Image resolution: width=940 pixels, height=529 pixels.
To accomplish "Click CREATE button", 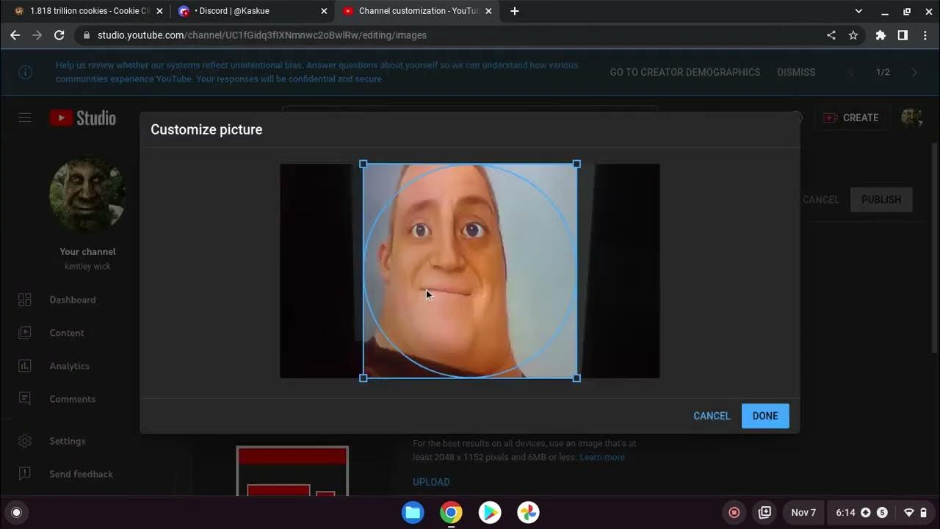I will (851, 118).
